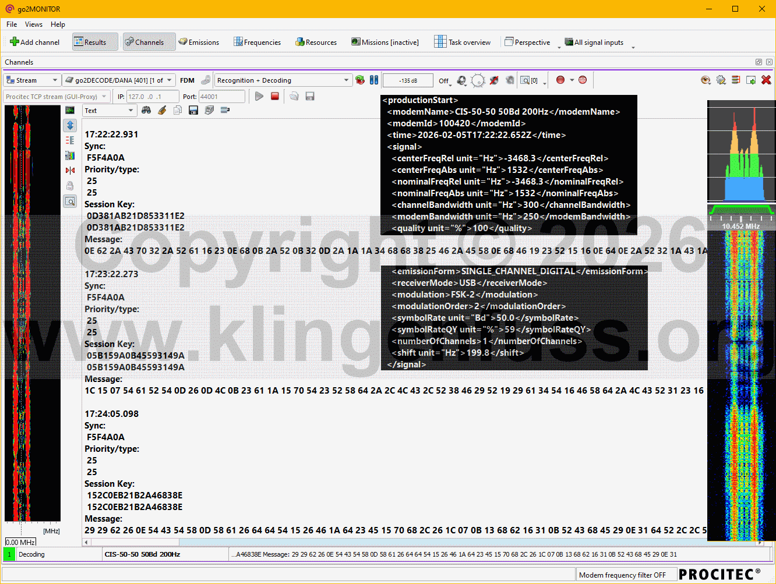Click the headphones audio icon
776x584 pixels.
[x=461, y=80]
